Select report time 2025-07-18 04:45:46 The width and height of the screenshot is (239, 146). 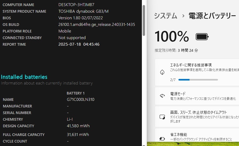pyautogui.click(x=79, y=44)
